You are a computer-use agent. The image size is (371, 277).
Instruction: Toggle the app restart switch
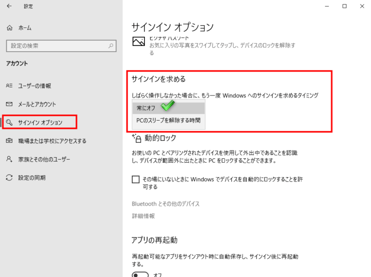tap(140, 275)
